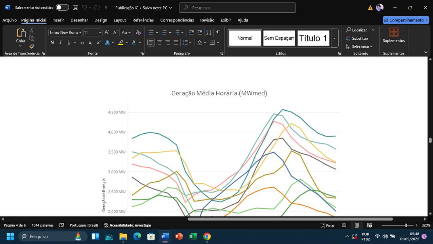Click the Show paragraph marks icon
Image resolution: width=433 pixels, height=244 pixels.
218,33
